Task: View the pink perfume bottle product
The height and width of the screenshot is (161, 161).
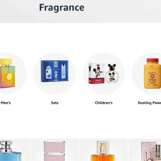Action: 54,151
